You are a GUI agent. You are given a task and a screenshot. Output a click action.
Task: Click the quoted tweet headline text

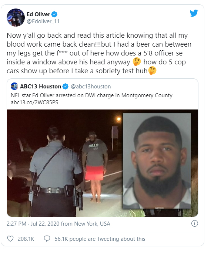(x=91, y=95)
